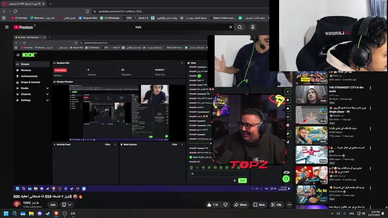Click the youtube.com address bar URL

[120, 11]
